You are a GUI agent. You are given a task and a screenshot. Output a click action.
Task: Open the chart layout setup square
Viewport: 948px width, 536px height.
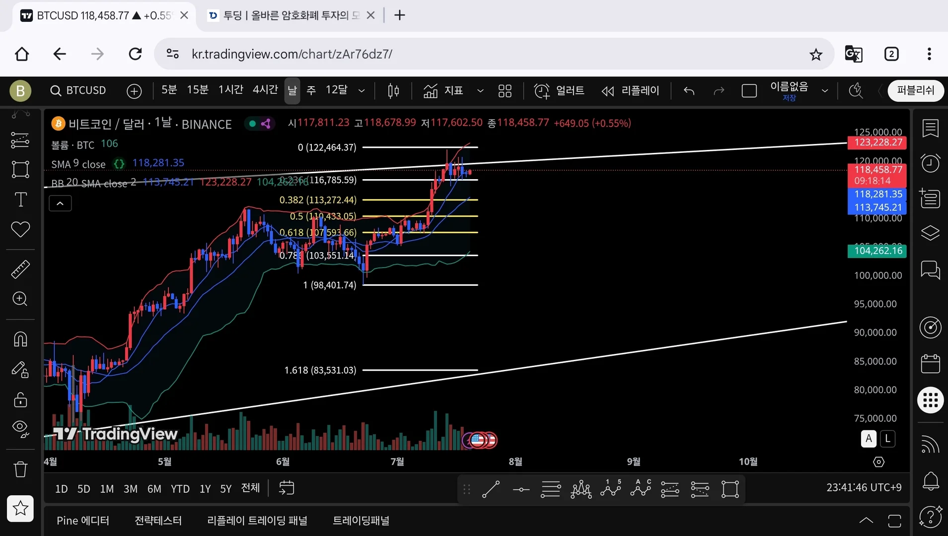coord(749,91)
